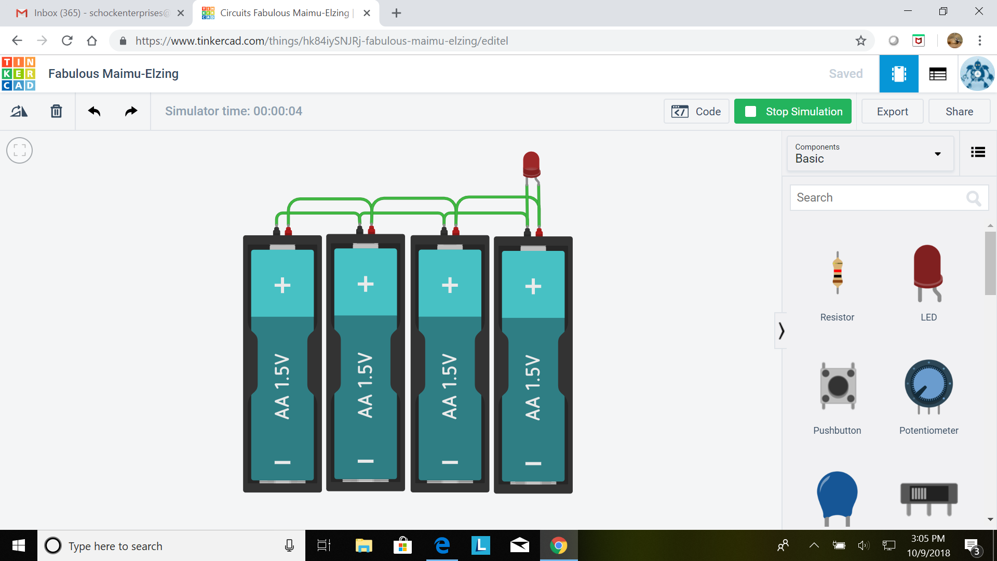The width and height of the screenshot is (997, 561).
Task: Toggle the Code panel open
Action: point(696,111)
